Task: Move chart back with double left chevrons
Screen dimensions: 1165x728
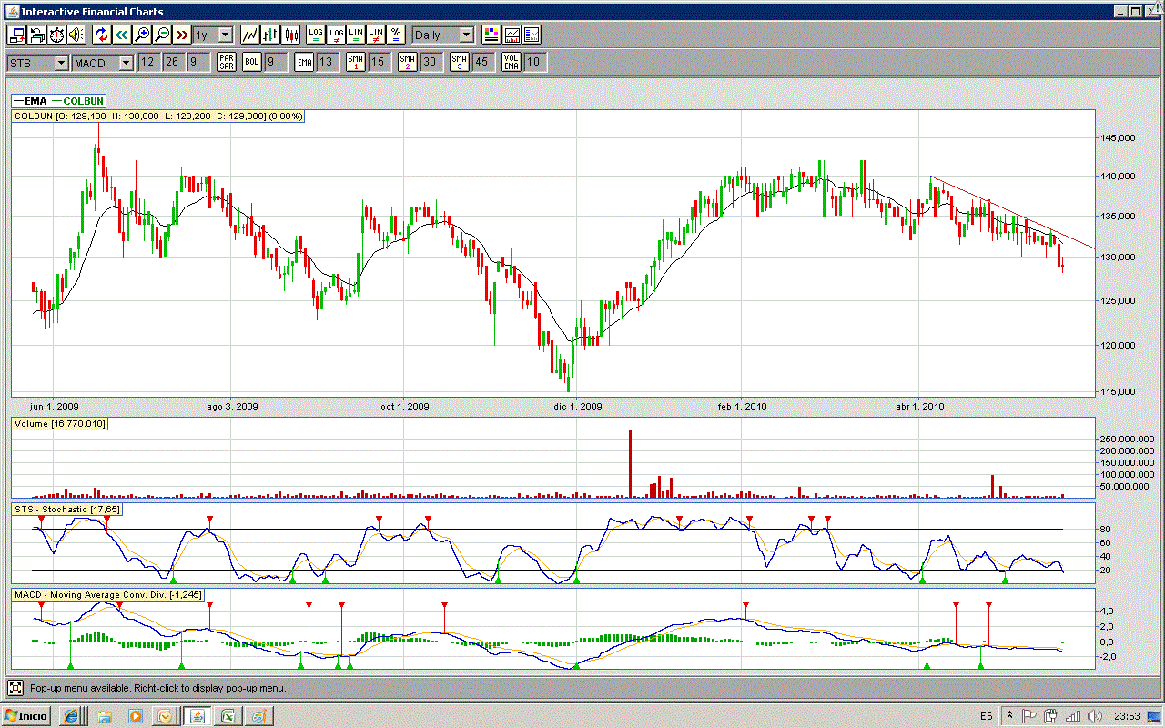Action: coord(122,35)
